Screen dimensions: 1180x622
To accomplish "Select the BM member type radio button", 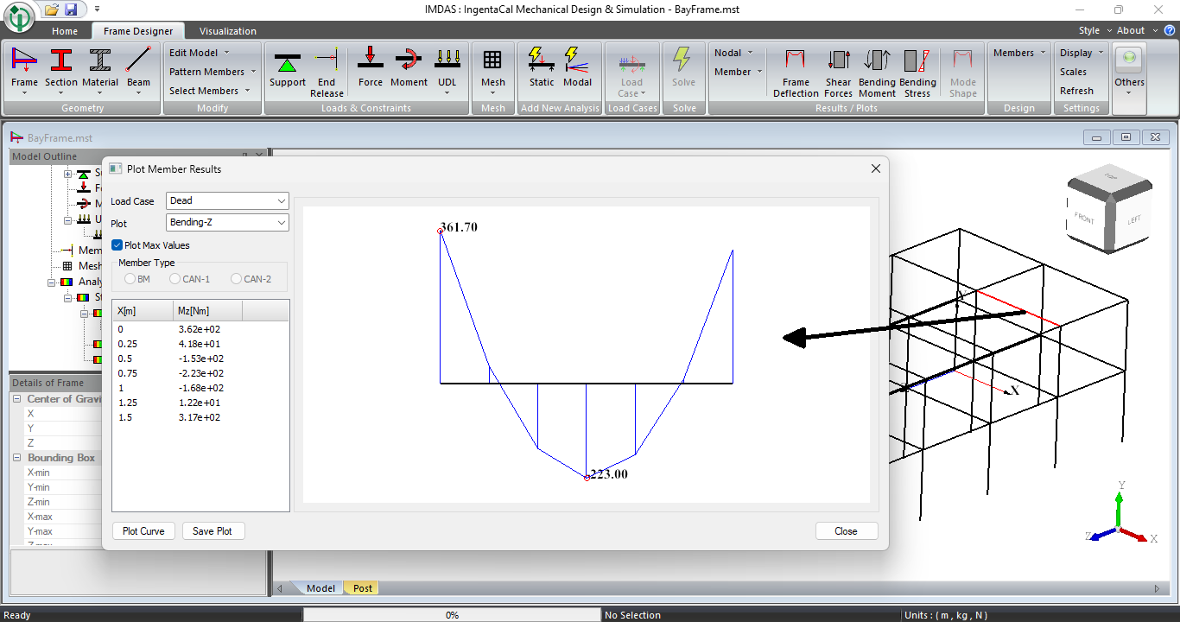I will (x=130, y=279).
